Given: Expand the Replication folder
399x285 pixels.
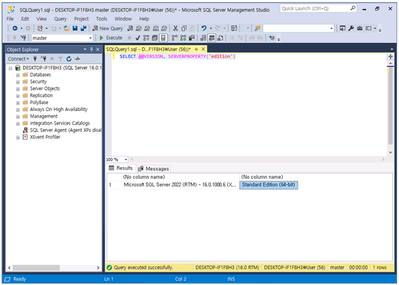Looking at the screenshot, I should [18, 96].
